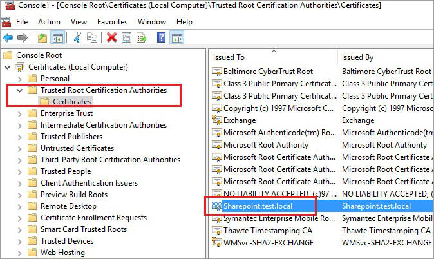Click the Web Hosting folder icon
This screenshot has height=259, width=434.
[x=32, y=253]
